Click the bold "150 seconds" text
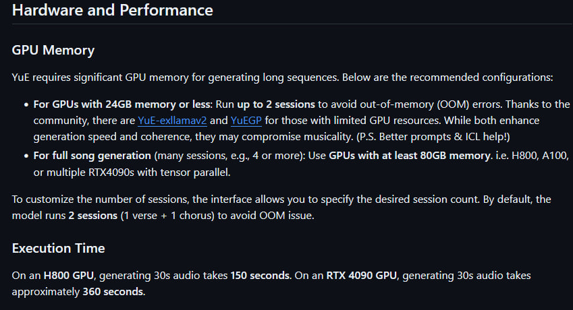The height and width of the screenshot is (310, 573). [x=261, y=276]
